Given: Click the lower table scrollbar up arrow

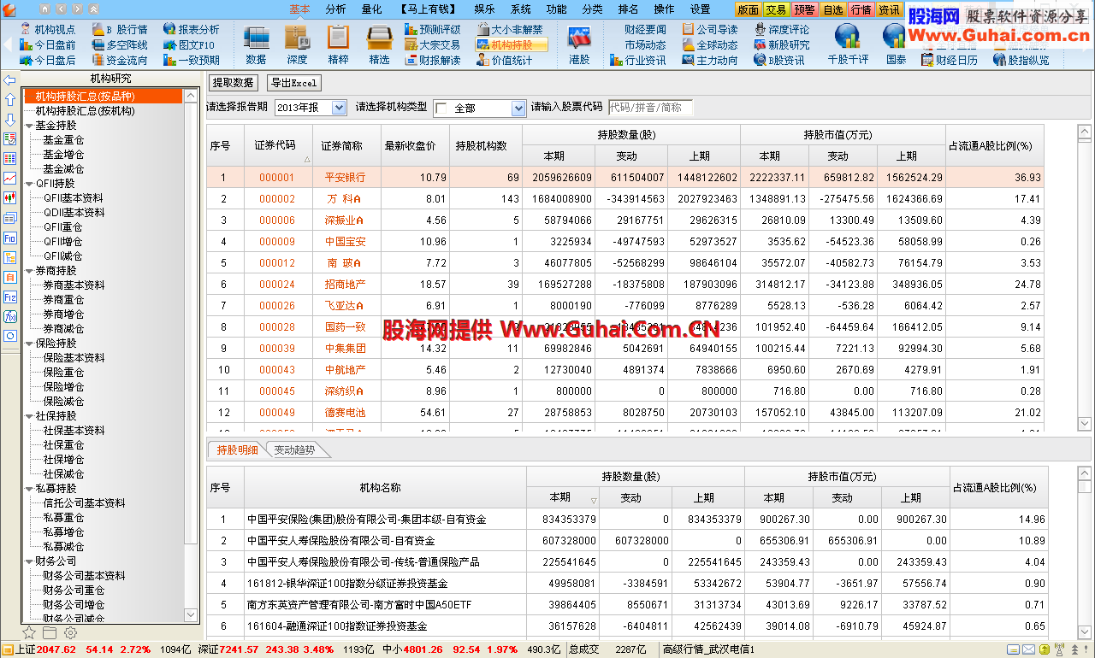Looking at the screenshot, I should pos(1084,474).
